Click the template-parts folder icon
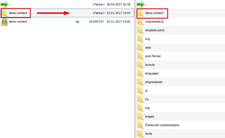The image size is (225, 138). (x=140, y=30)
